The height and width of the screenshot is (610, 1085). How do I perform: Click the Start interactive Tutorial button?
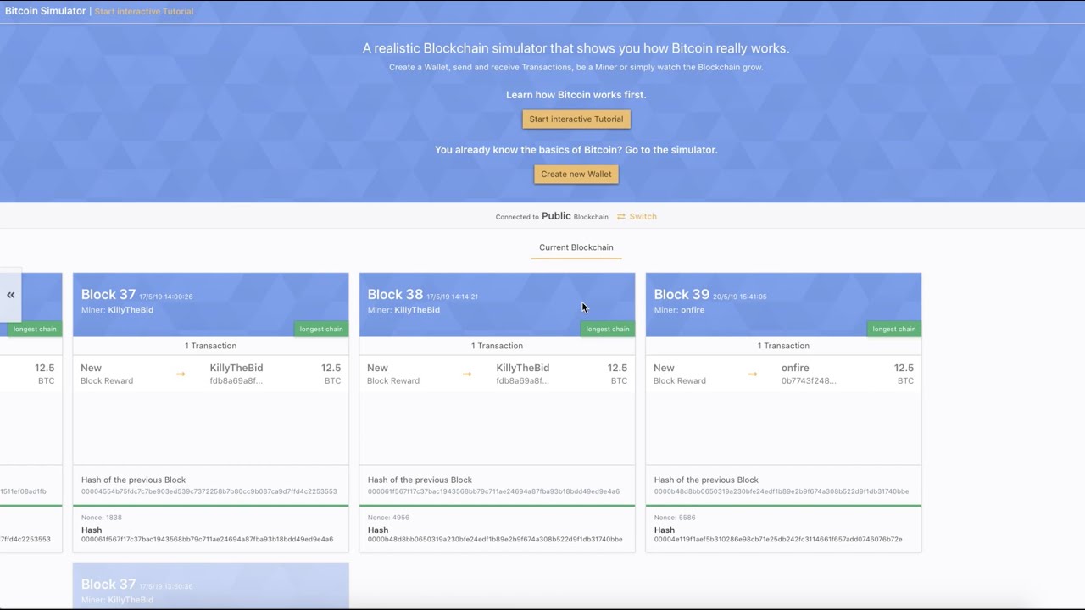tap(576, 119)
